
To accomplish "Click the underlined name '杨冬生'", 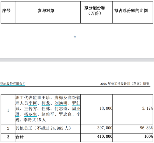I will 31,114.
